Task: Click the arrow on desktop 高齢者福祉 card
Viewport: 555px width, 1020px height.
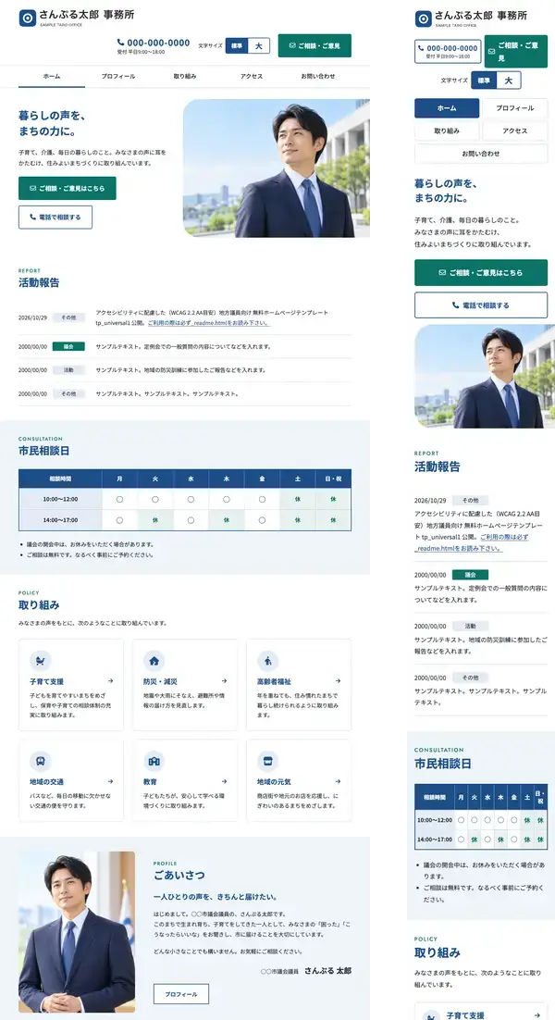Action: [338, 681]
